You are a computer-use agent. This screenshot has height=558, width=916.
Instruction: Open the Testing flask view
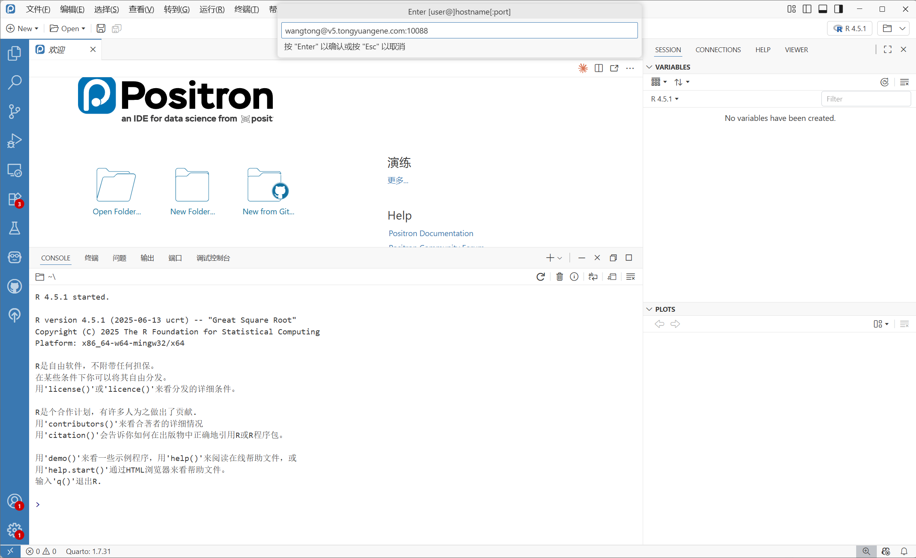coord(15,228)
